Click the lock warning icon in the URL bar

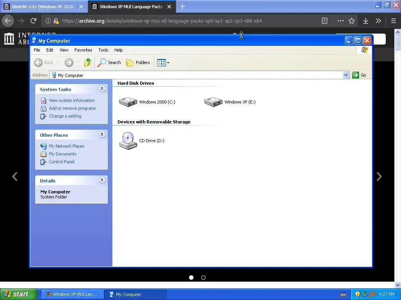point(56,21)
